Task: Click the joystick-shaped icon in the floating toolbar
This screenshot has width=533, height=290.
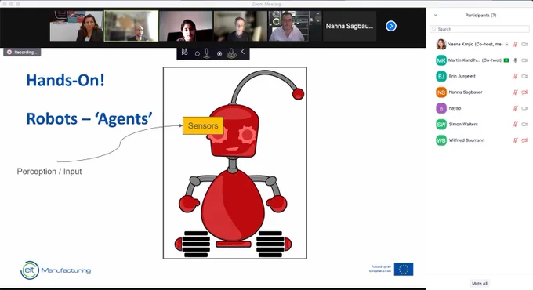Action: coord(231,53)
